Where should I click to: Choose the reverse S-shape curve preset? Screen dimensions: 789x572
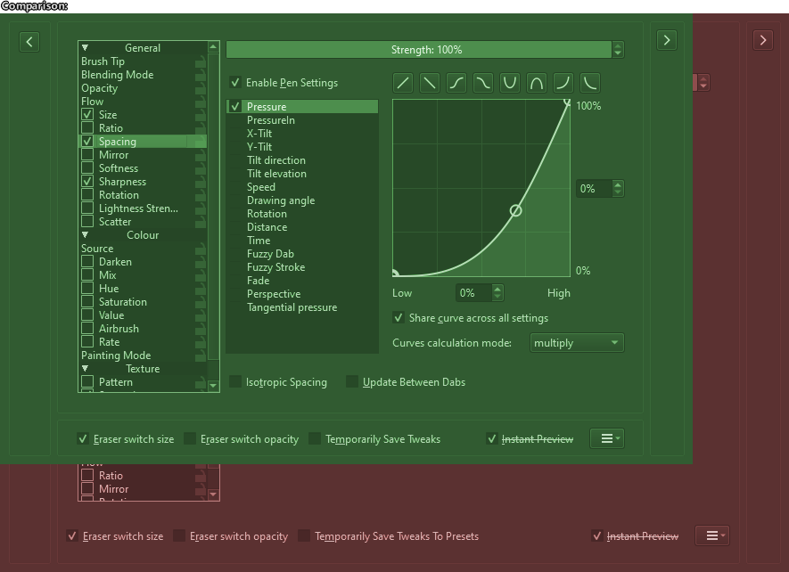click(482, 83)
